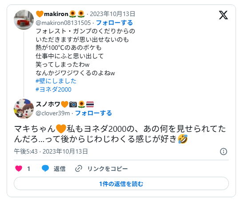Viewport: 244px width, 203px height.
Task: Click リンクをコピー text
Action: pos(108,169)
